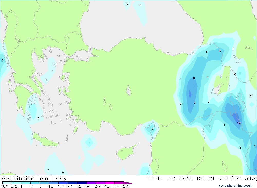Choose the legend swatch between 45 and 50
The height and width of the screenshot is (188, 257).
(119, 183)
